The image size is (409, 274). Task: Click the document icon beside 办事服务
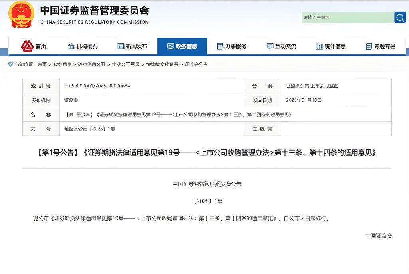coord(220,46)
